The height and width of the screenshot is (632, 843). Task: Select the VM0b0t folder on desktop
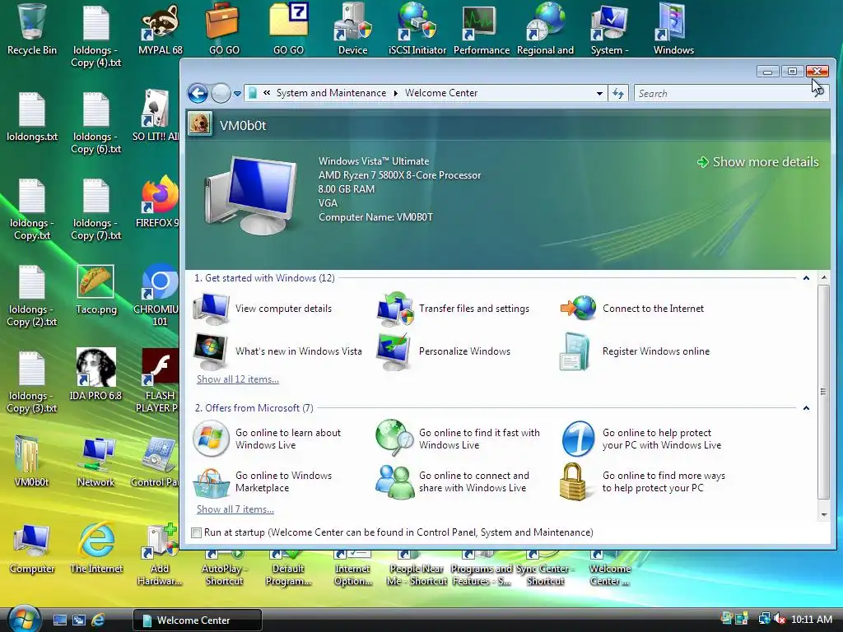(32, 462)
